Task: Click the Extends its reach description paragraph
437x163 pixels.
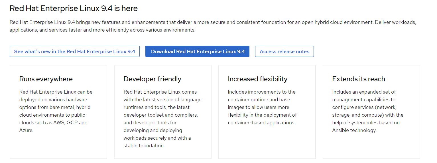Action: tap(367, 111)
